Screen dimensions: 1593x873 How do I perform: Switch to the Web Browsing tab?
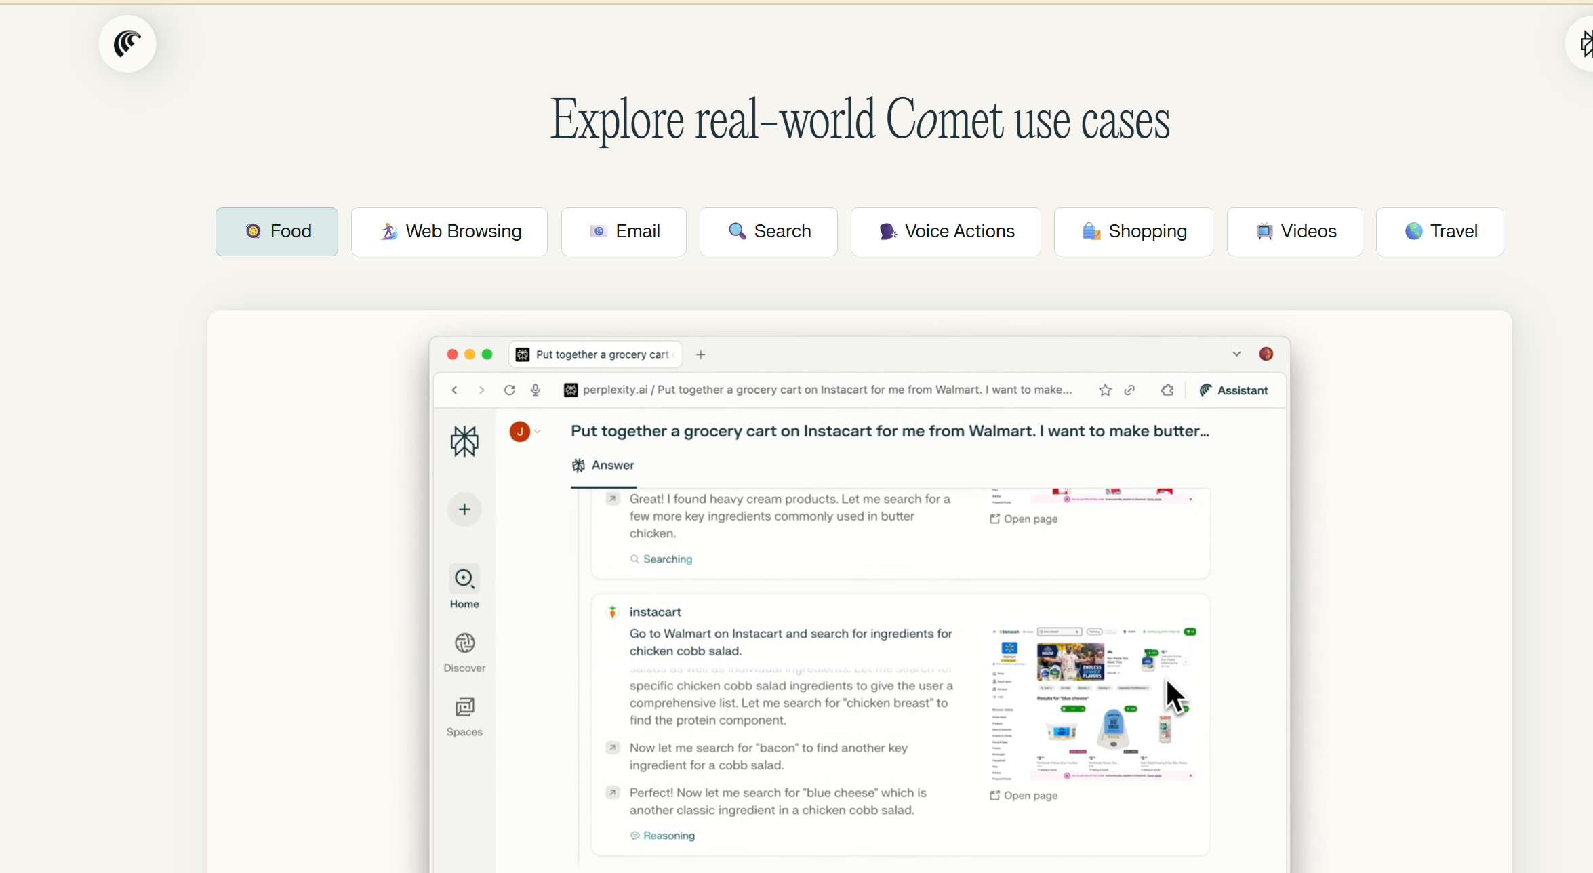(449, 232)
